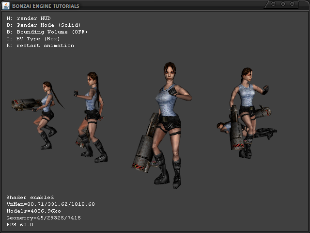Click the Geometry count statistic

click(x=44, y=218)
